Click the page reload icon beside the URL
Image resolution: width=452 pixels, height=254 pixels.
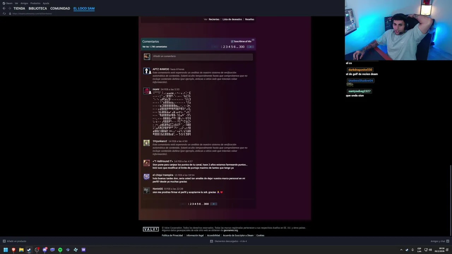click(4, 13)
